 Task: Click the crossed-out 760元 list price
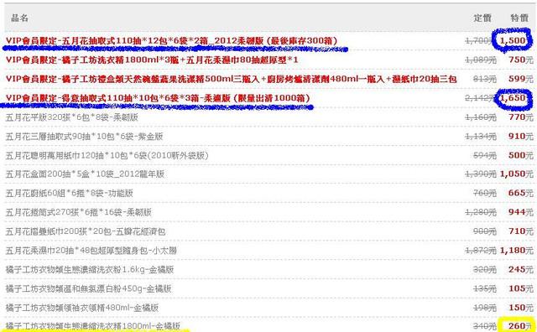(485, 194)
